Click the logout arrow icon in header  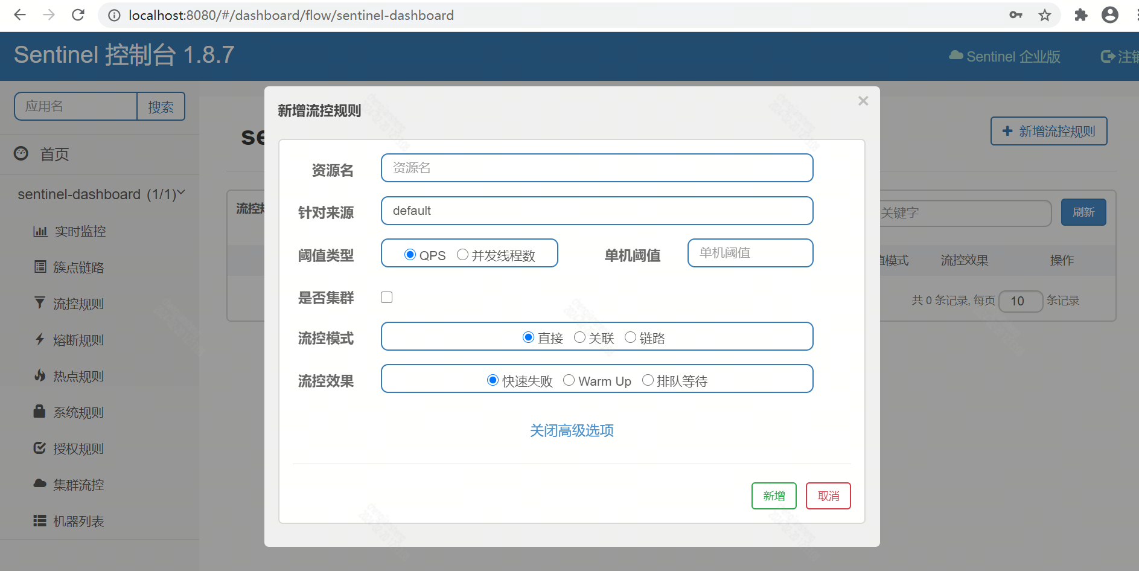(x=1108, y=56)
